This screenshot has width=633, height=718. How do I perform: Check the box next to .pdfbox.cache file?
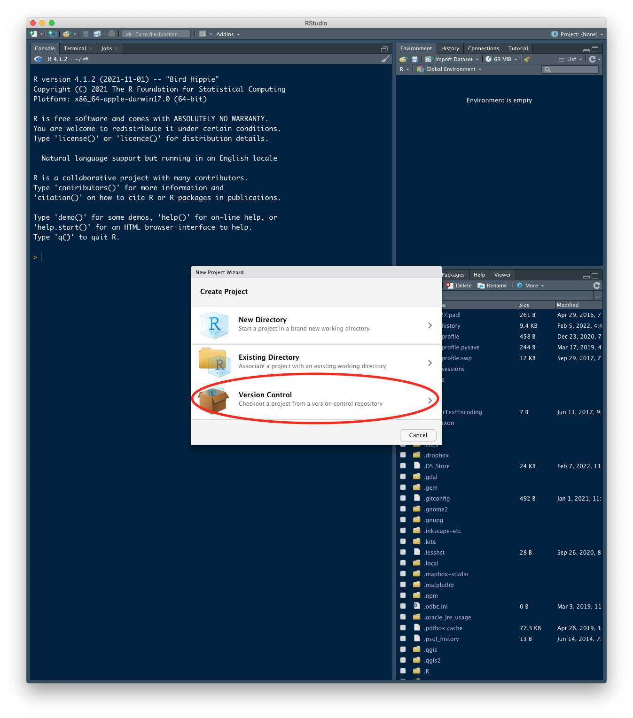(403, 628)
